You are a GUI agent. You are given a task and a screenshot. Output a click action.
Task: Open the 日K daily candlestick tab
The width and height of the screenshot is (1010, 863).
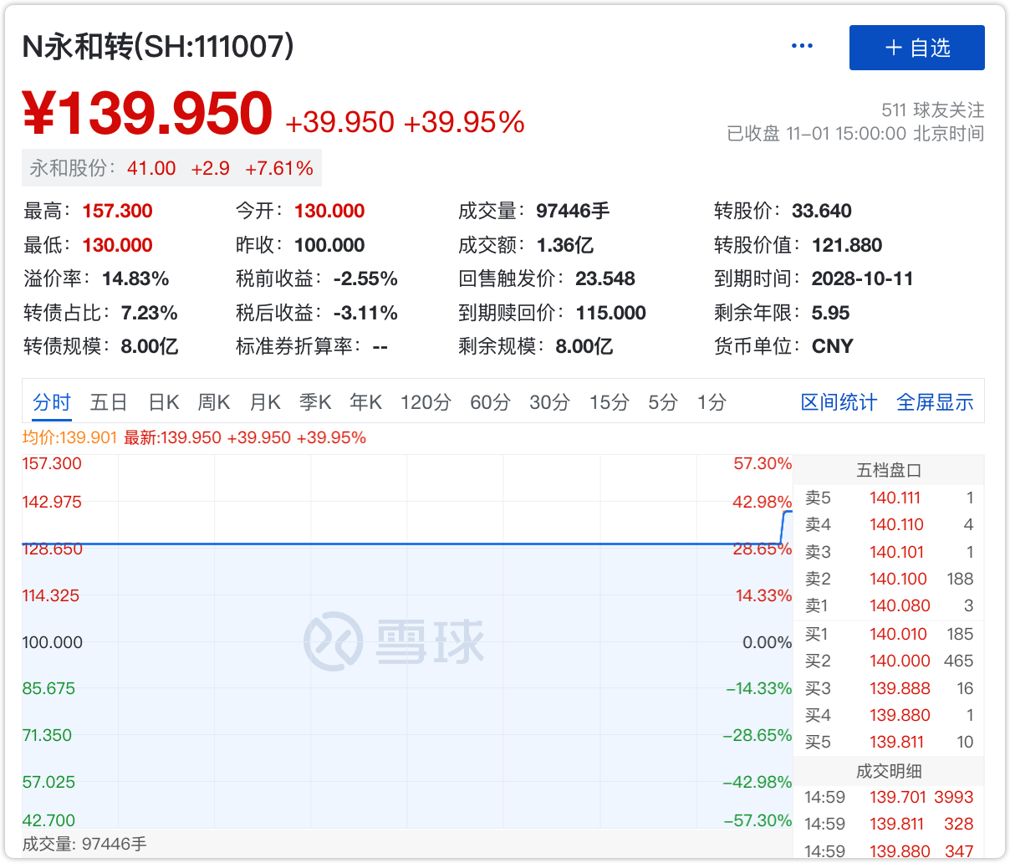tap(164, 402)
